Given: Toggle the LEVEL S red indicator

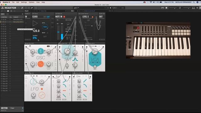Looking at the screenshot, I should point(92,17).
